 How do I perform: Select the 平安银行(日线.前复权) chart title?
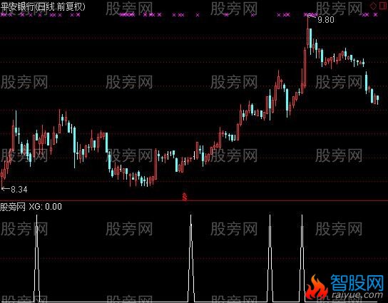click(x=43, y=6)
